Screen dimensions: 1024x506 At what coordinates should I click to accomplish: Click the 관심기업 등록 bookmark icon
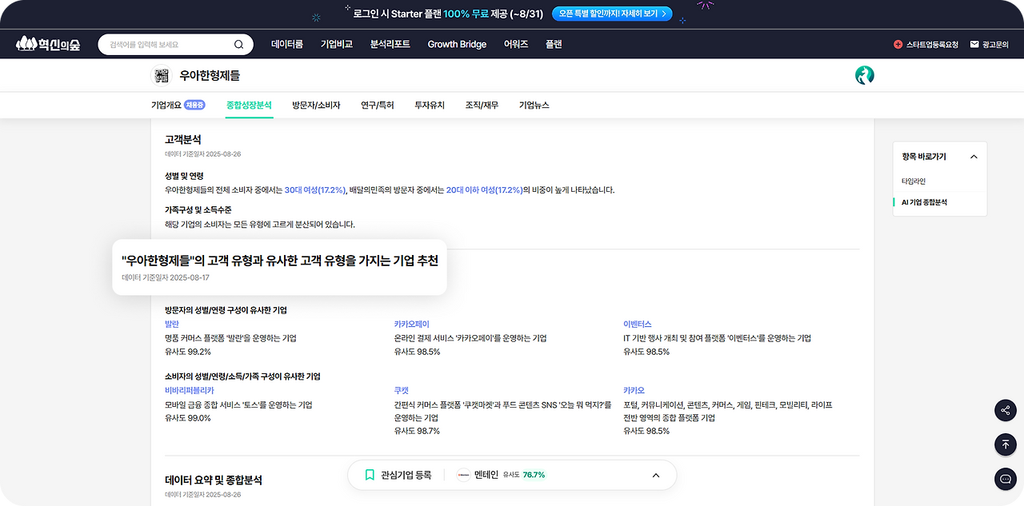370,475
